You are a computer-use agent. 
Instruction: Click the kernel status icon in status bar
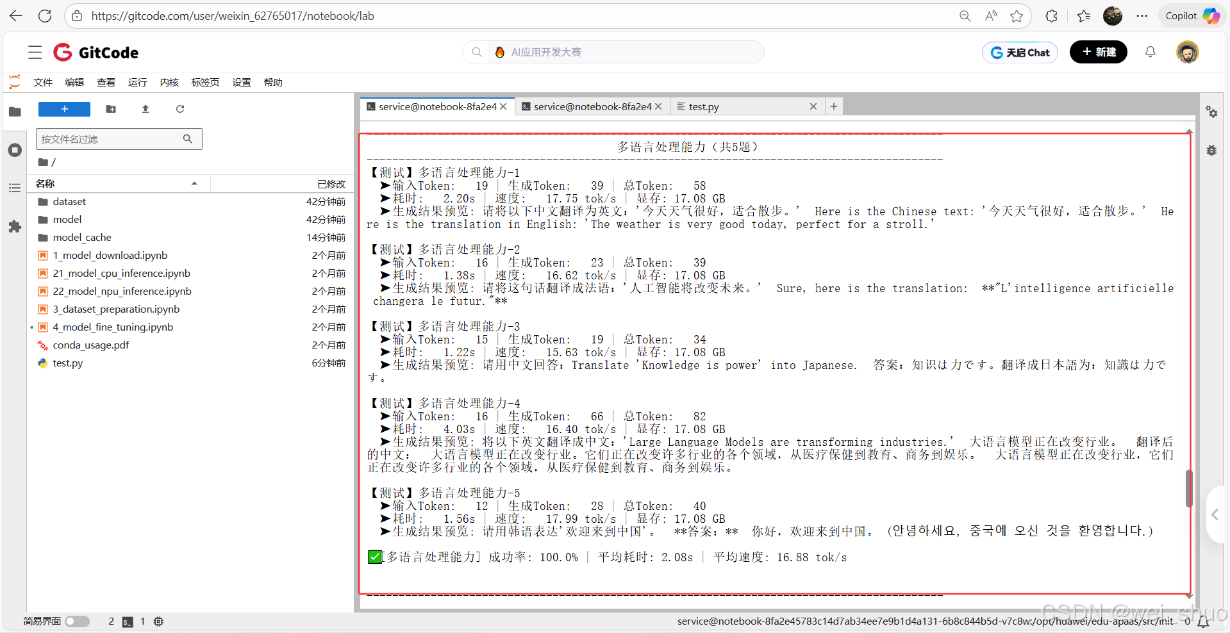click(159, 621)
